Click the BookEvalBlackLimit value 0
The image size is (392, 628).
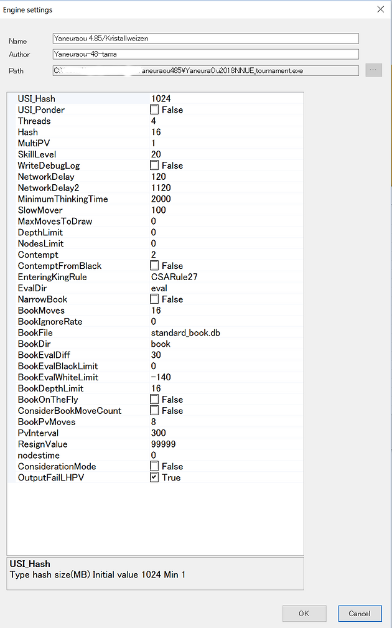click(153, 366)
